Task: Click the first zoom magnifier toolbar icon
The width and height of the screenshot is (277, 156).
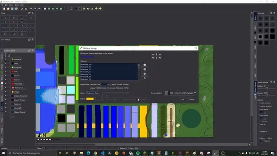Action: (32, 9)
